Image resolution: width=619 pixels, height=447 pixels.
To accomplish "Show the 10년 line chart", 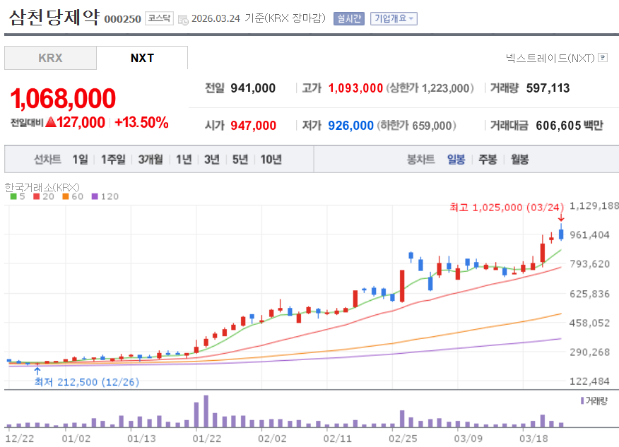I will pos(271,159).
